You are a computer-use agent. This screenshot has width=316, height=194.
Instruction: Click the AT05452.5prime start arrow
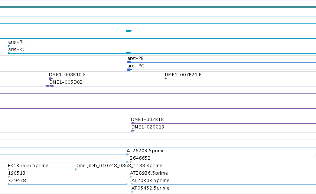coord(133,192)
